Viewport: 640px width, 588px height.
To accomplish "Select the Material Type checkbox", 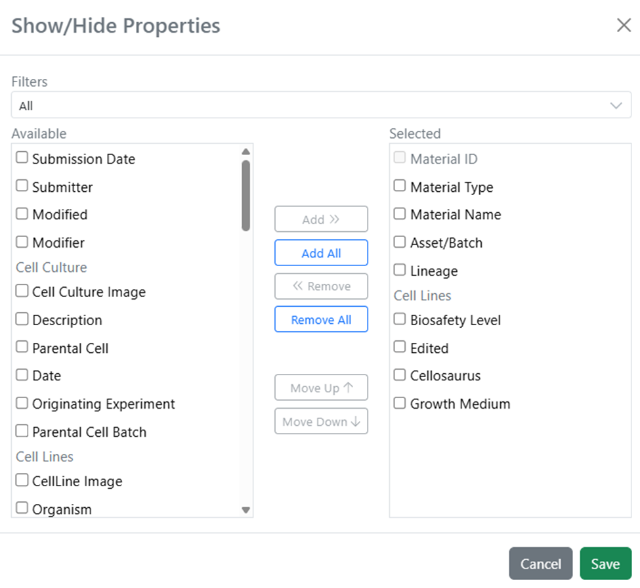I will [x=400, y=187].
